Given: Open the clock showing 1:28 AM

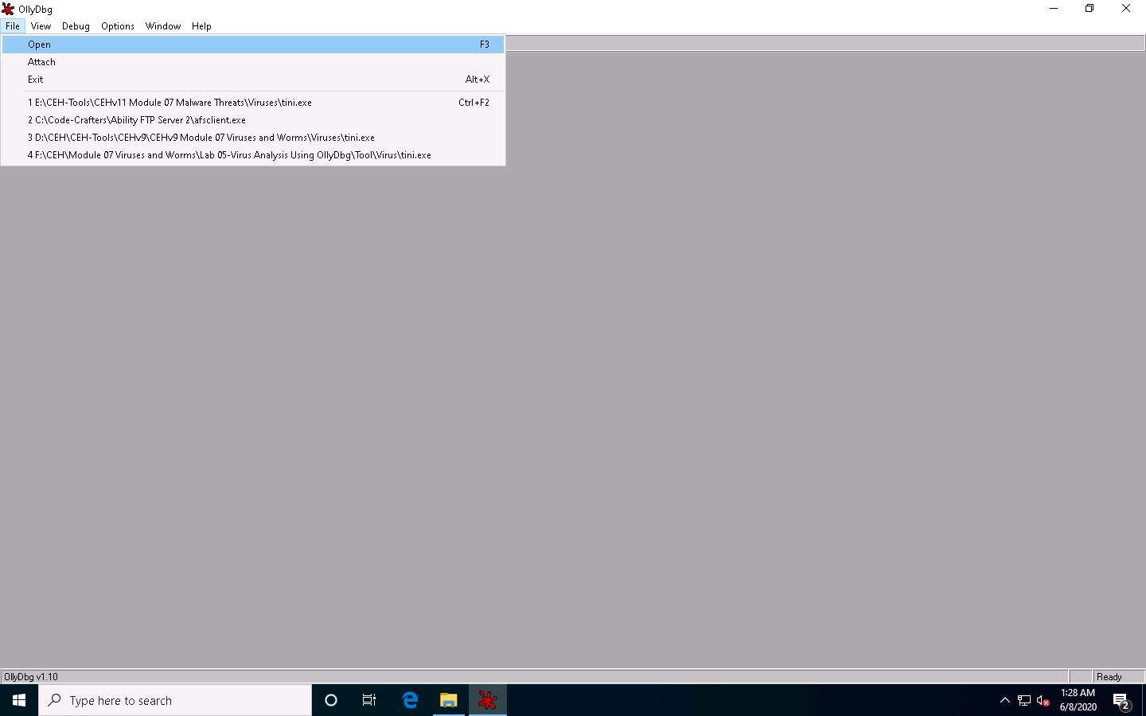Looking at the screenshot, I should click(1078, 700).
